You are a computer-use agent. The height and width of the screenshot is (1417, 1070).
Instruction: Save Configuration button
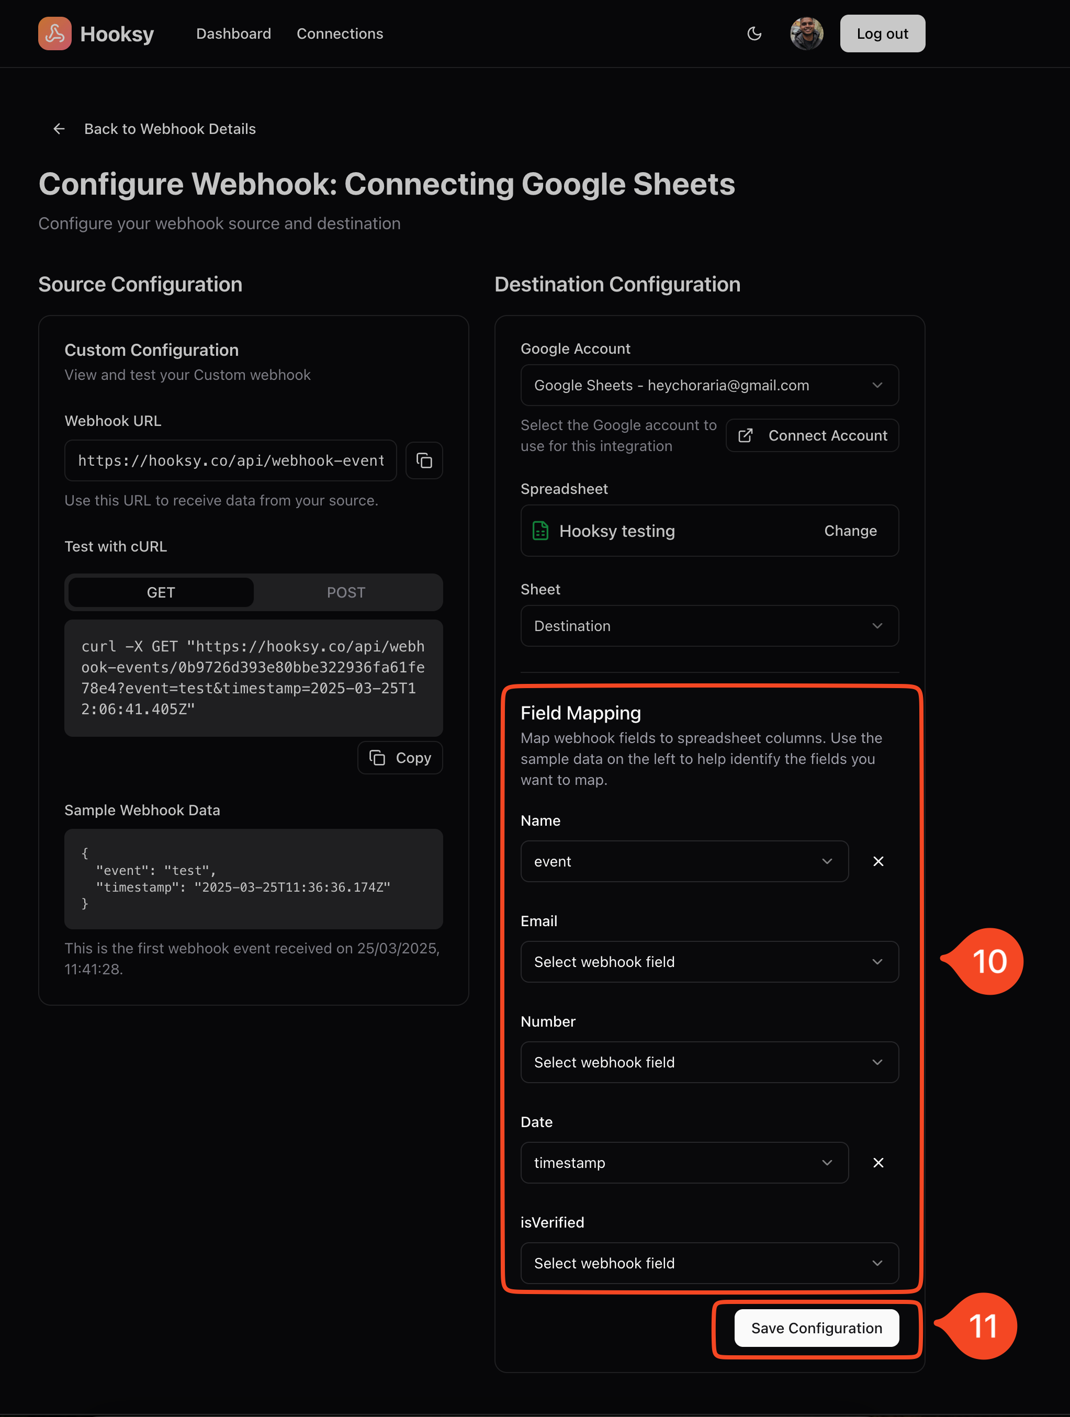(x=816, y=1328)
